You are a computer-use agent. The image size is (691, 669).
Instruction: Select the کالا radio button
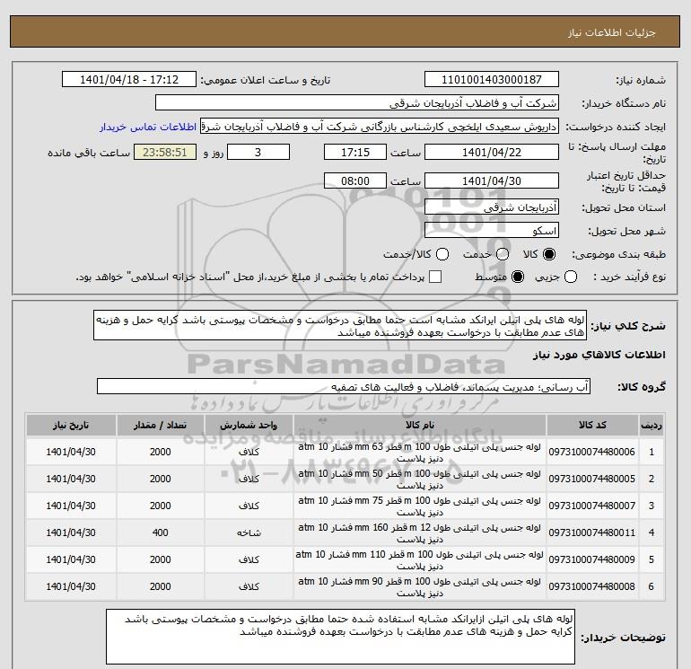coord(549,254)
